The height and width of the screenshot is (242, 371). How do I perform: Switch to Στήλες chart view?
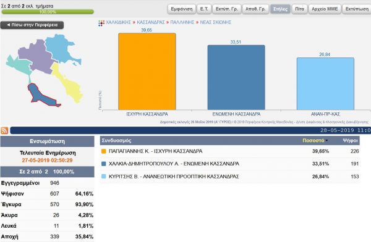tap(280, 9)
